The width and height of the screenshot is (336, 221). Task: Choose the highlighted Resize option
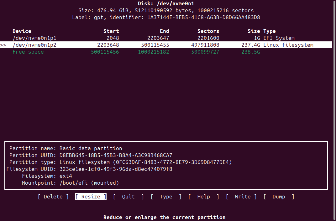pyautogui.click(x=91, y=197)
